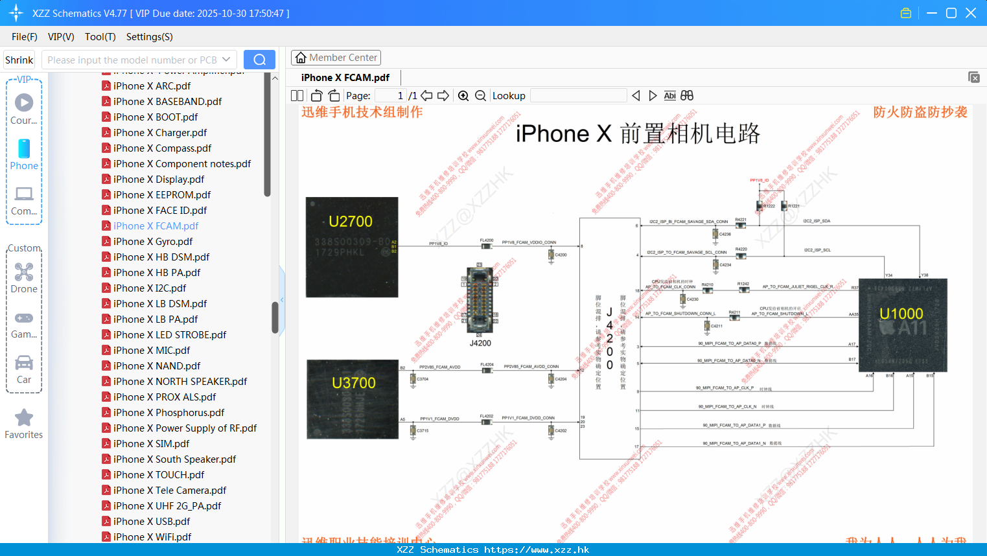Select the Computer category icon
987x556 pixels.
(x=24, y=194)
